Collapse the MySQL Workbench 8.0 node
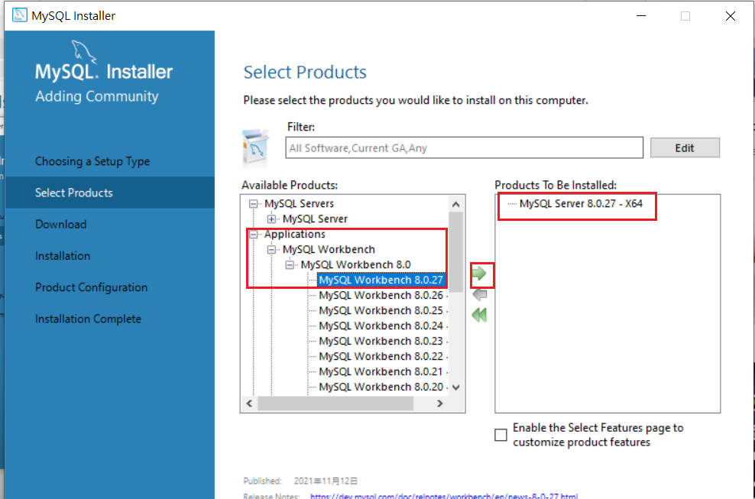This screenshot has width=755, height=499. 290,265
